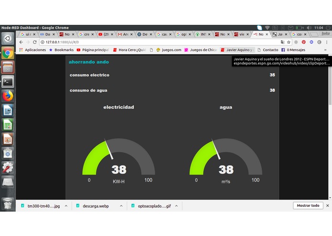This screenshot has width=332, height=236.
Task: Open Aplicaciones bookmark
Action: 32,50
